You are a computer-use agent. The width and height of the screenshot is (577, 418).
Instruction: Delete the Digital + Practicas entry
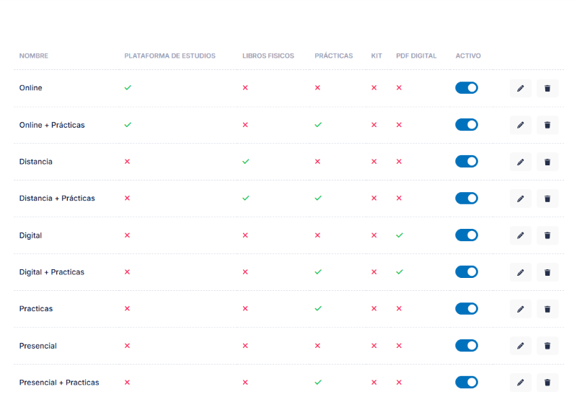click(x=547, y=272)
